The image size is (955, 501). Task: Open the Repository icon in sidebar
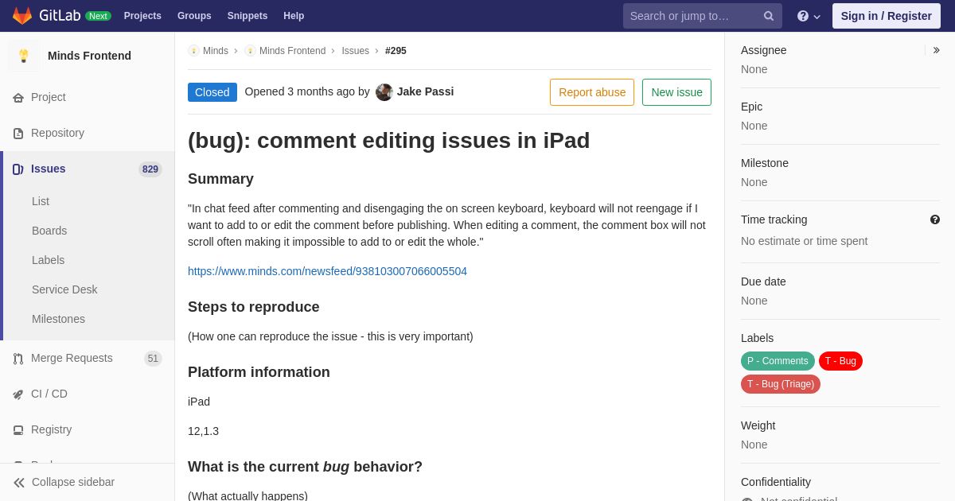[x=18, y=134]
